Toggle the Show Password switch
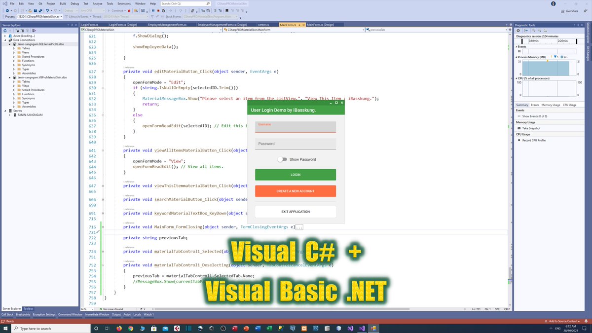The height and width of the screenshot is (333, 592). tap(282, 159)
